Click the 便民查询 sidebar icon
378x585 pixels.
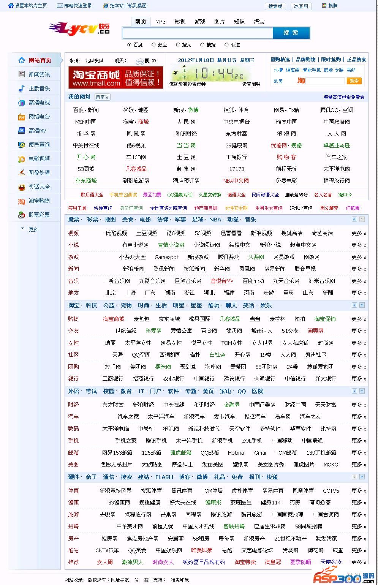click(x=22, y=145)
